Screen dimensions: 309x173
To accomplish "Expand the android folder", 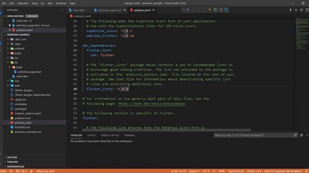I will [x=19, y=49].
